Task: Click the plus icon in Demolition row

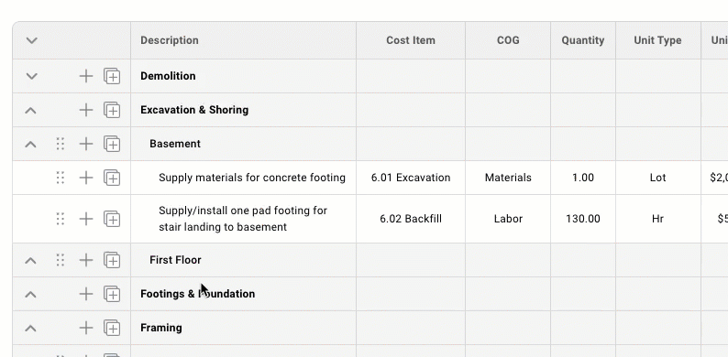Action: pos(86,76)
